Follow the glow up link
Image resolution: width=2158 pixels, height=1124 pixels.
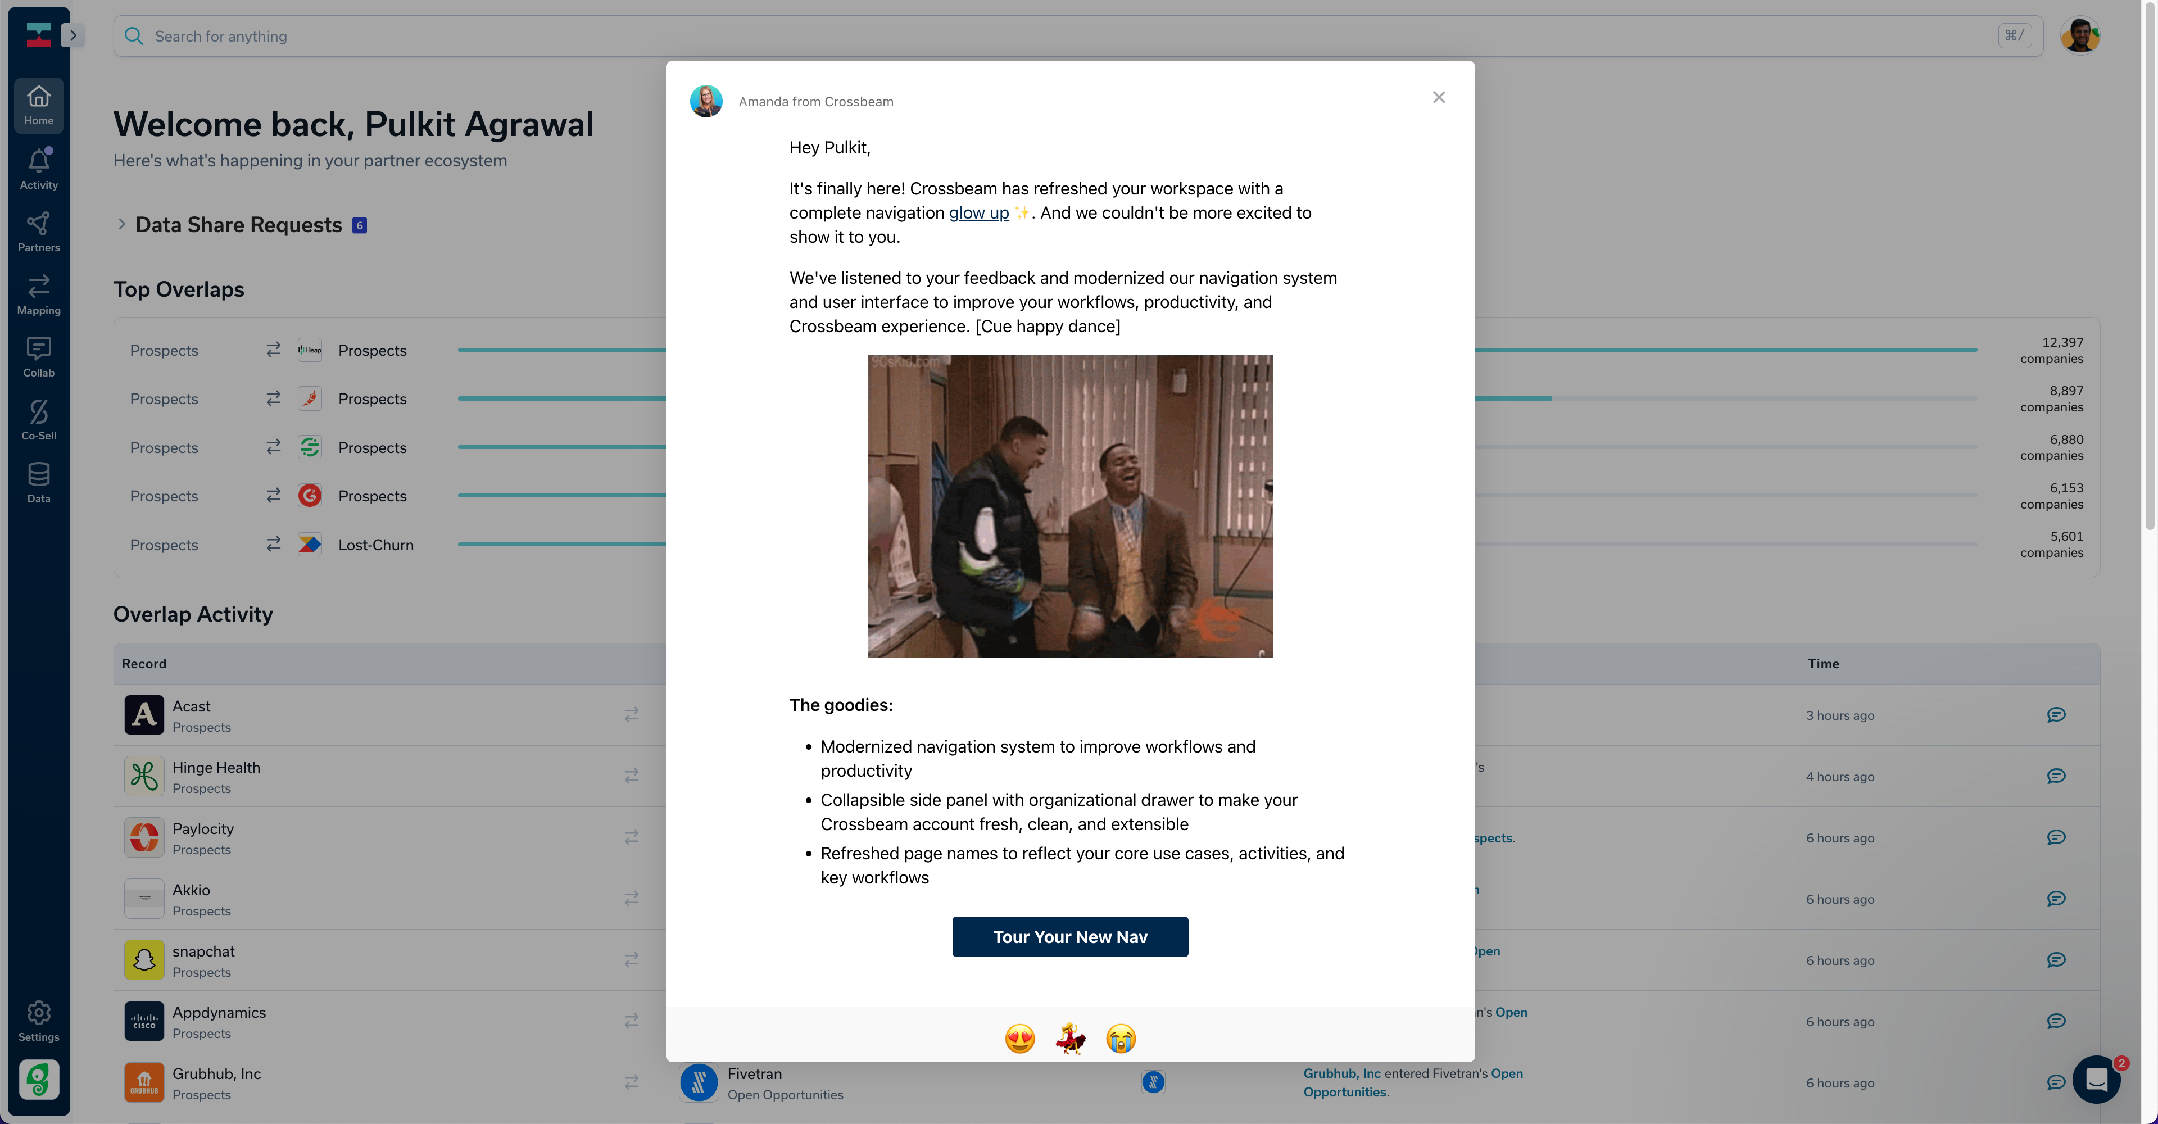tap(978, 213)
